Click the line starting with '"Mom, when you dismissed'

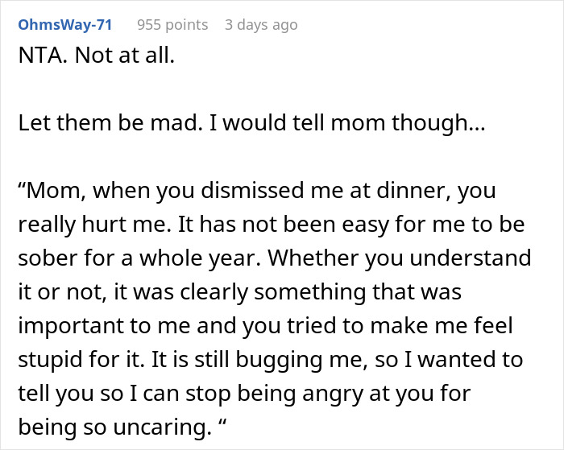tap(257, 191)
